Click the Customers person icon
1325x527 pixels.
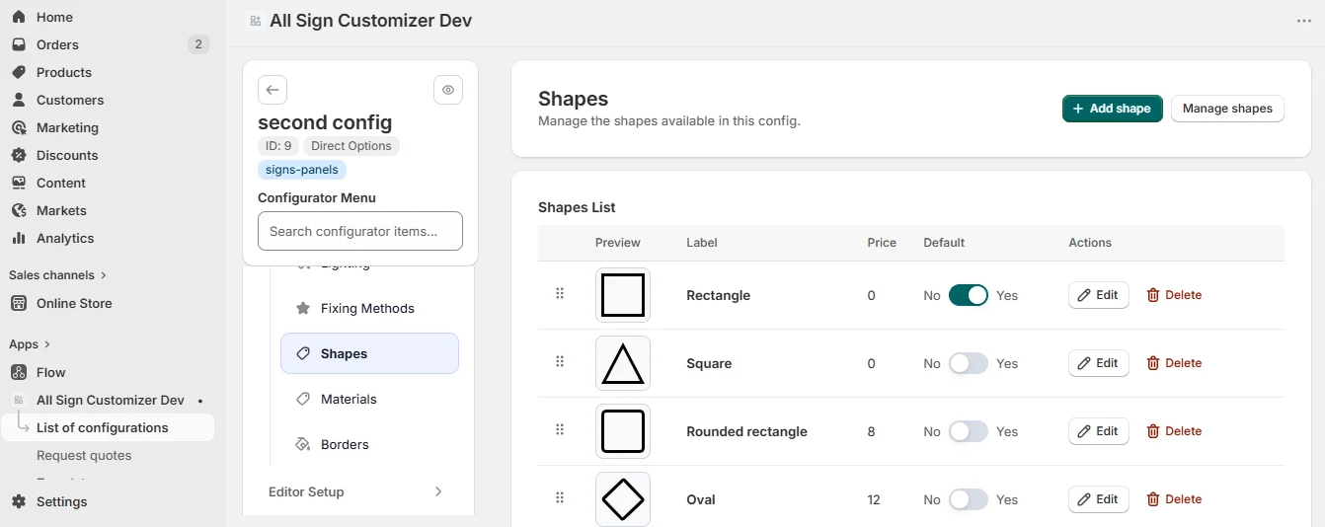pyautogui.click(x=19, y=100)
